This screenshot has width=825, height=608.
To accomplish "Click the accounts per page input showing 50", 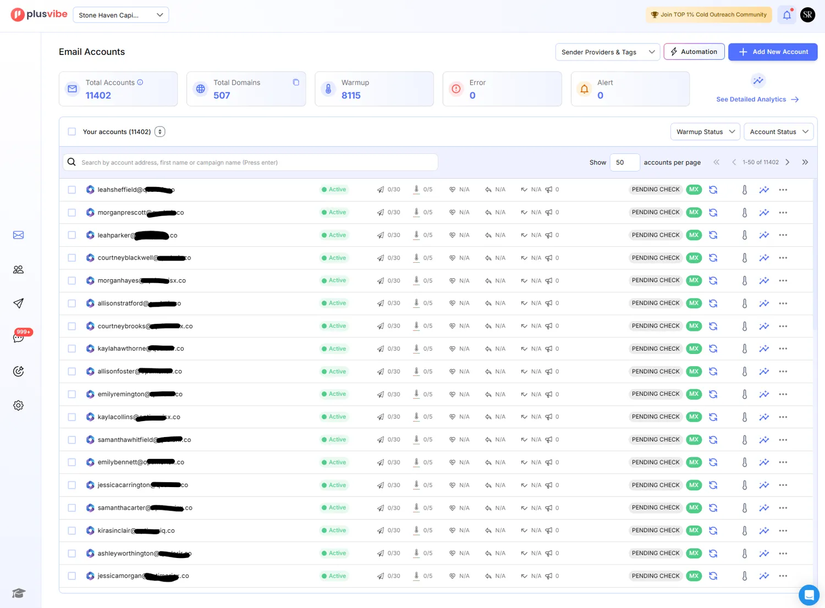I will coord(625,163).
